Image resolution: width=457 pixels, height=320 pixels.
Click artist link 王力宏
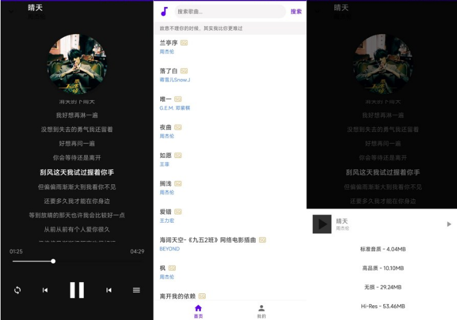pos(167,220)
